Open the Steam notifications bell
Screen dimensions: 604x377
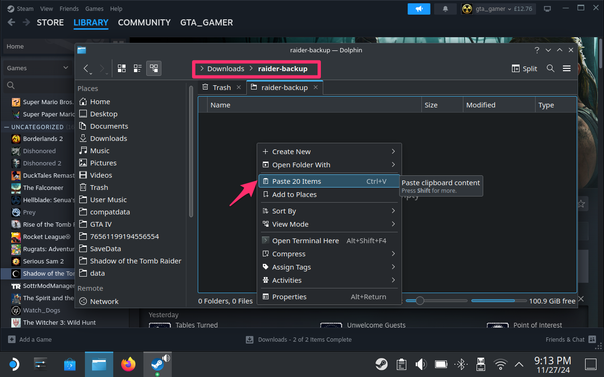[445, 9]
